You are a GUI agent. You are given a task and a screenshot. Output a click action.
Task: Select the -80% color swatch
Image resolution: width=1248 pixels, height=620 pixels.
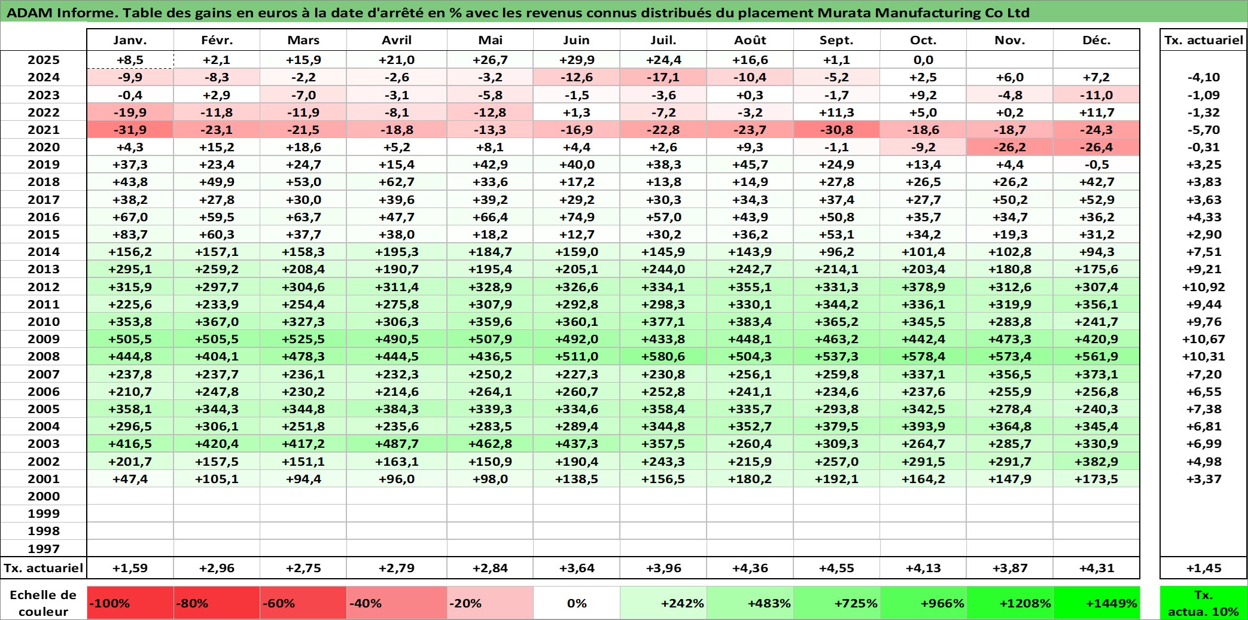[217, 603]
